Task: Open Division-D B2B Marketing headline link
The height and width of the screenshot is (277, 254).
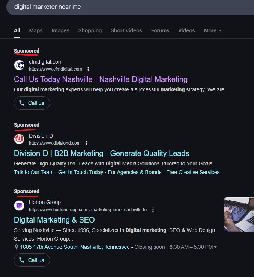Action: pyautogui.click(x=101, y=153)
